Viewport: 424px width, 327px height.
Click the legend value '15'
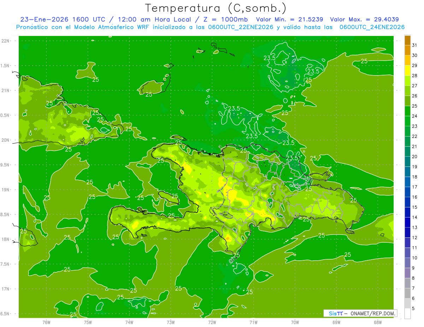[414, 207]
